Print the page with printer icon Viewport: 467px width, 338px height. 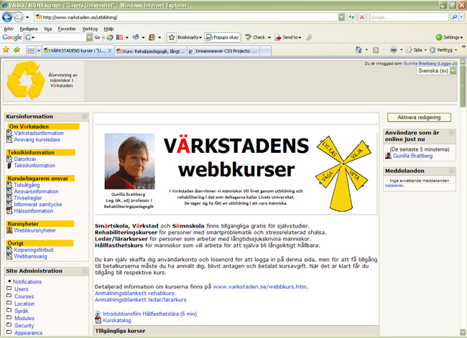pyautogui.click(x=394, y=50)
